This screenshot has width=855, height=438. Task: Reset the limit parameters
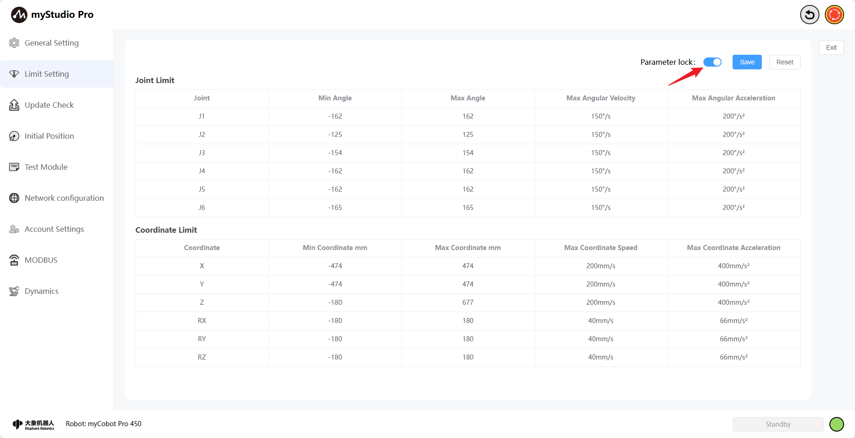pyautogui.click(x=784, y=62)
